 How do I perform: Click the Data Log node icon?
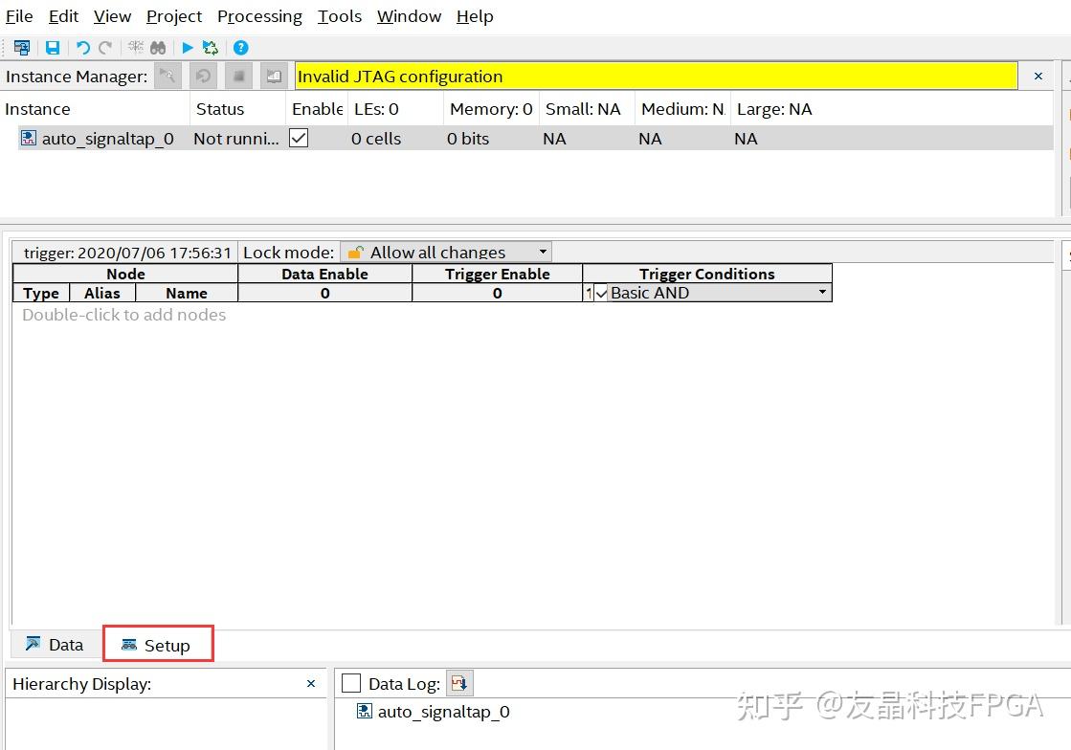click(x=365, y=712)
